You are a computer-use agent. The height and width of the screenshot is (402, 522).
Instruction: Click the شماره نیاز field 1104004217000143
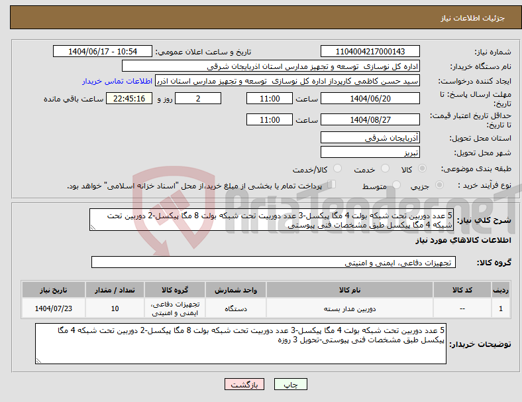tap(370, 51)
